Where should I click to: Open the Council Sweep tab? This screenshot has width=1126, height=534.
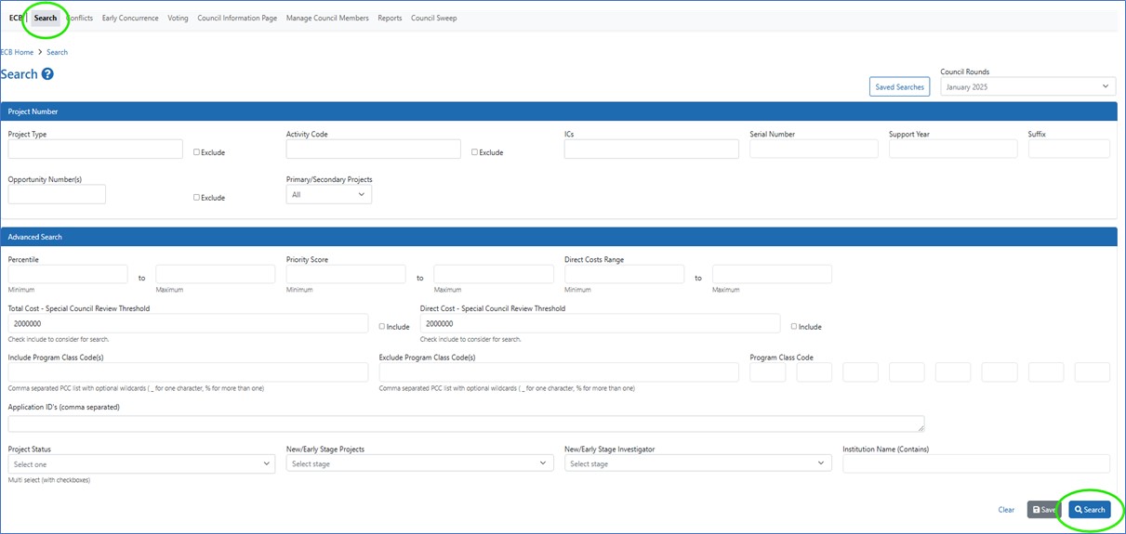tap(434, 19)
